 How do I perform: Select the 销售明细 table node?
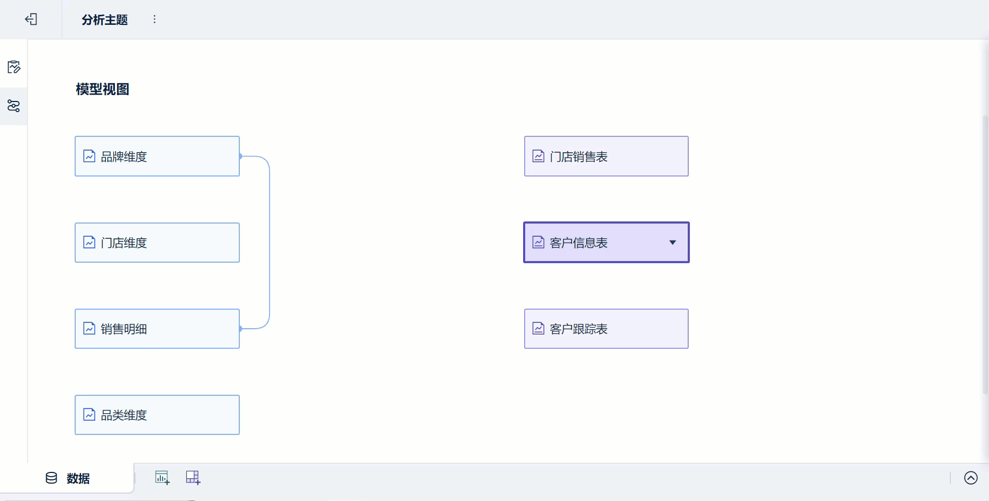[x=157, y=329]
